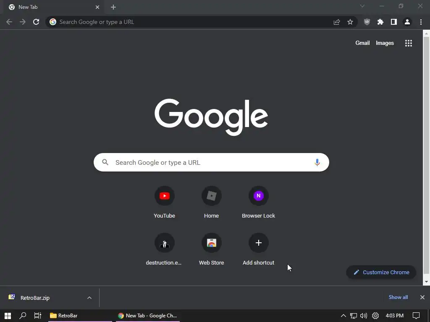Add a new shortcut tile
430x322 pixels.
[258, 249]
